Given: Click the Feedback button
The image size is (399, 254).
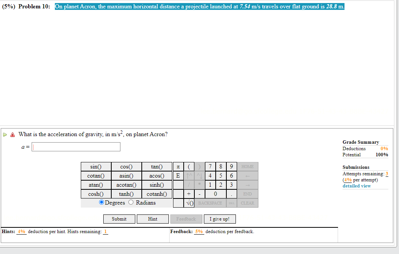Looking at the screenshot, I should 186,219.
